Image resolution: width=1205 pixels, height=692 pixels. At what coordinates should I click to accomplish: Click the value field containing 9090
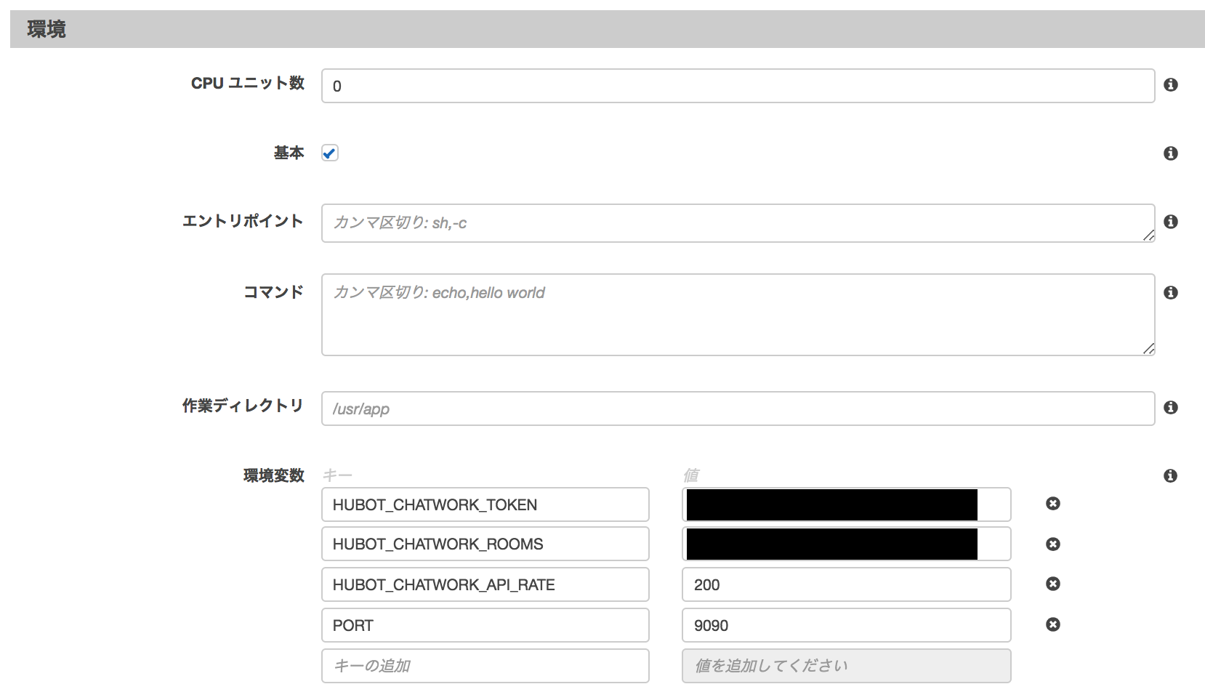point(847,625)
